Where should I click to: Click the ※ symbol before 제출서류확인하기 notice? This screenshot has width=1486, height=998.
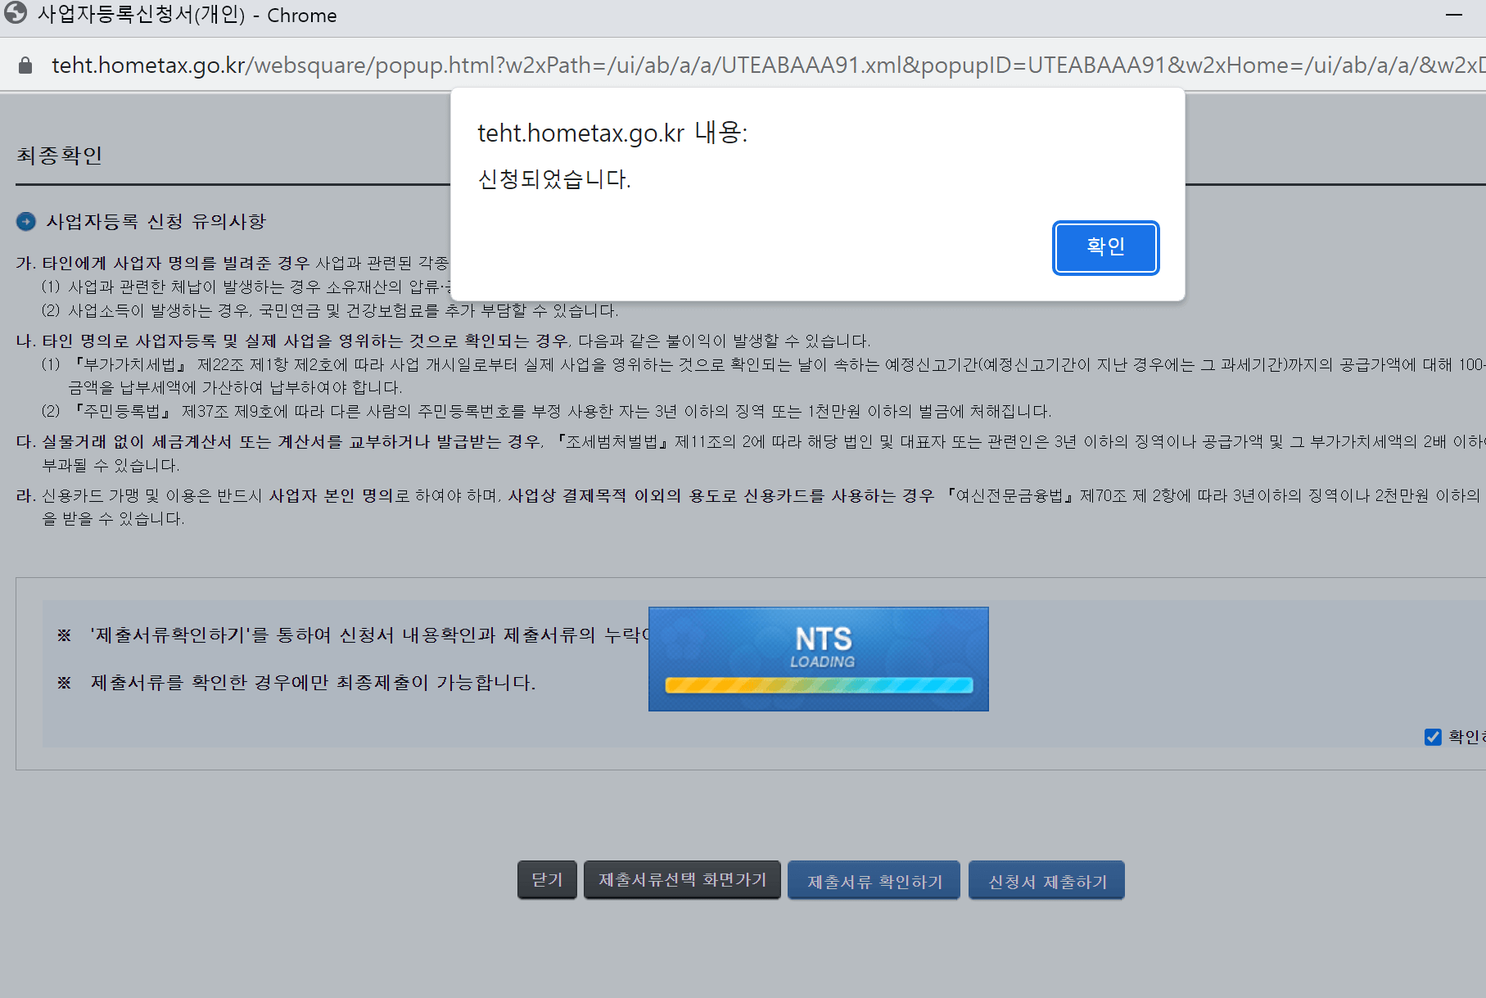(64, 634)
